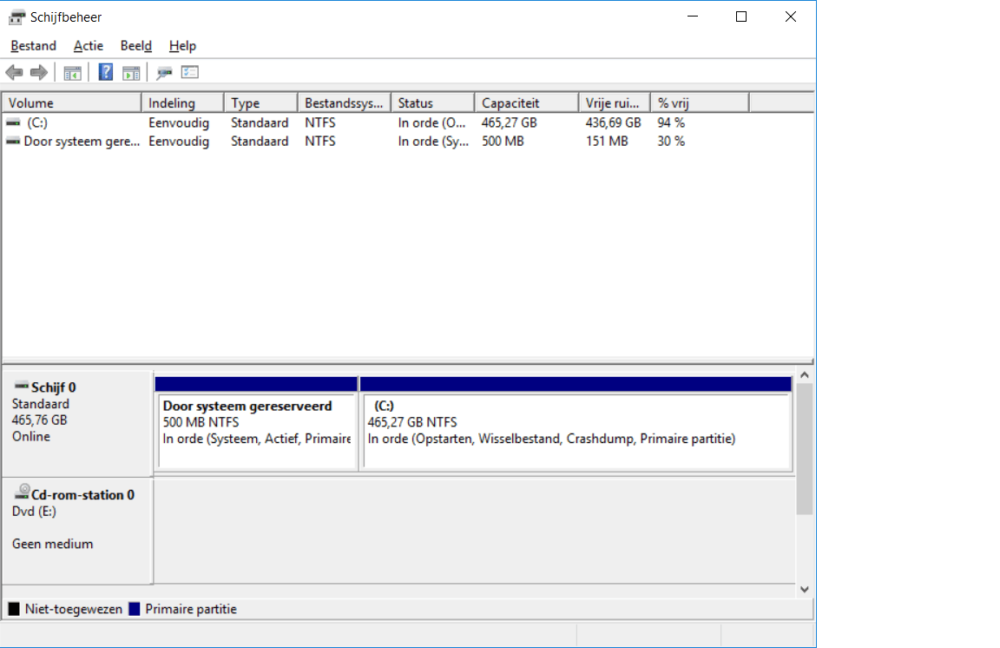Sort by the Capaciteit column header

527,102
